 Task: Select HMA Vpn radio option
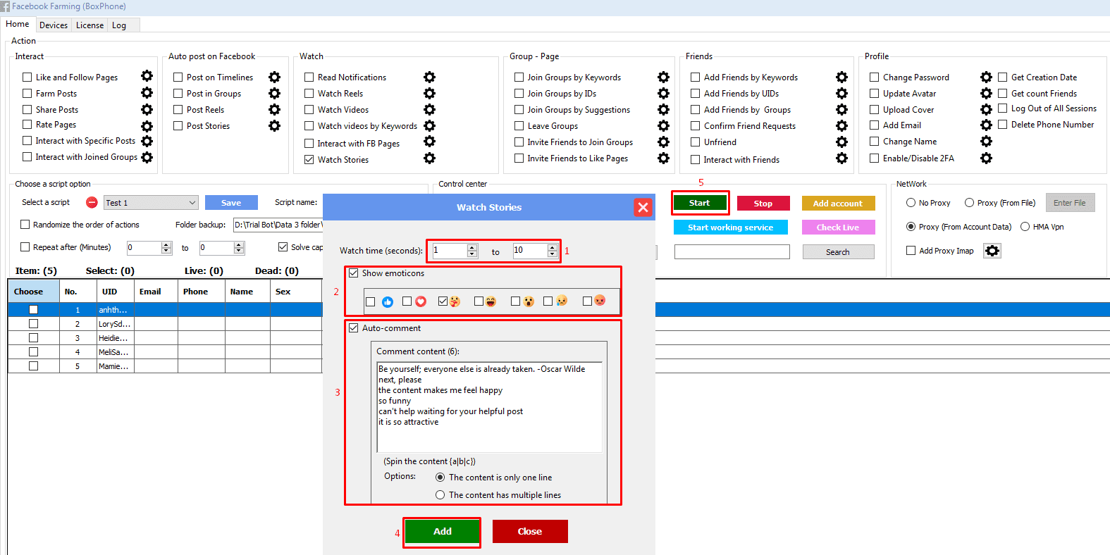click(x=1025, y=226)
